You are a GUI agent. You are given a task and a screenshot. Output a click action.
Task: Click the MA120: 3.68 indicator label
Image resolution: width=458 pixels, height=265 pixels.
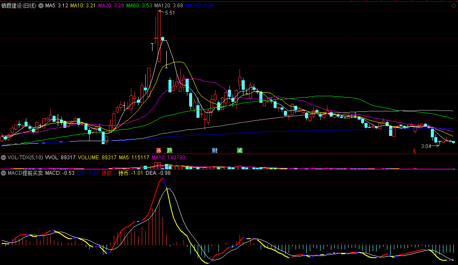[168, 6]
